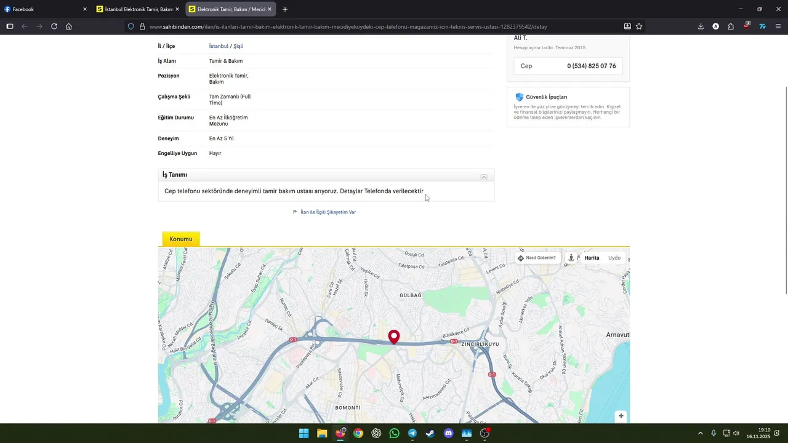Click the ZİNCİRLİKUYU label on map
The width and height of the screenshot is (788, 443).
coord(480,344)
